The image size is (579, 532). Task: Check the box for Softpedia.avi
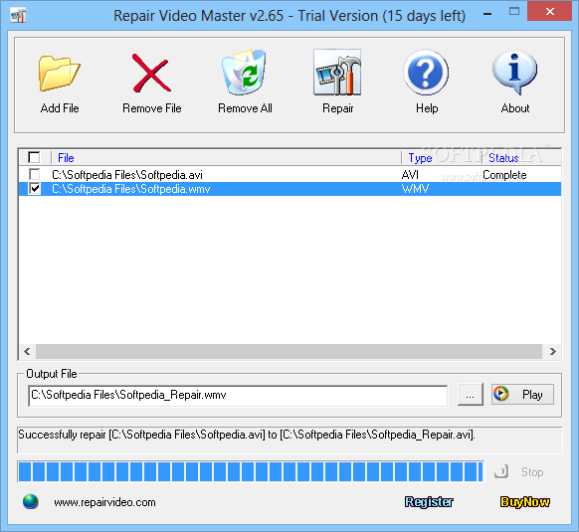pos(35,174)
